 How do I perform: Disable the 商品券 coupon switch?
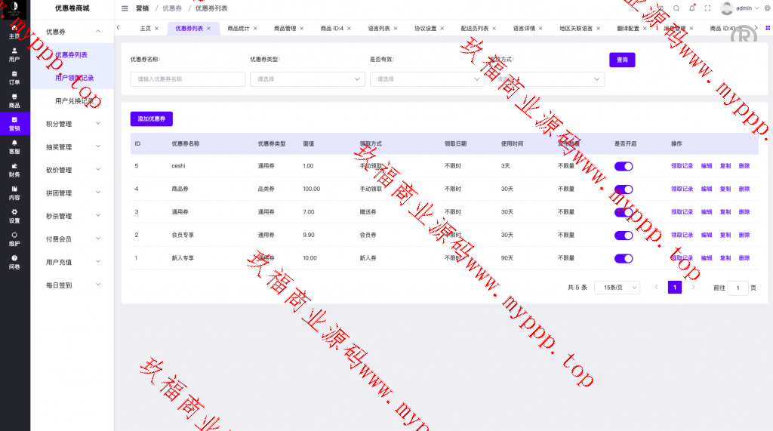624,189
